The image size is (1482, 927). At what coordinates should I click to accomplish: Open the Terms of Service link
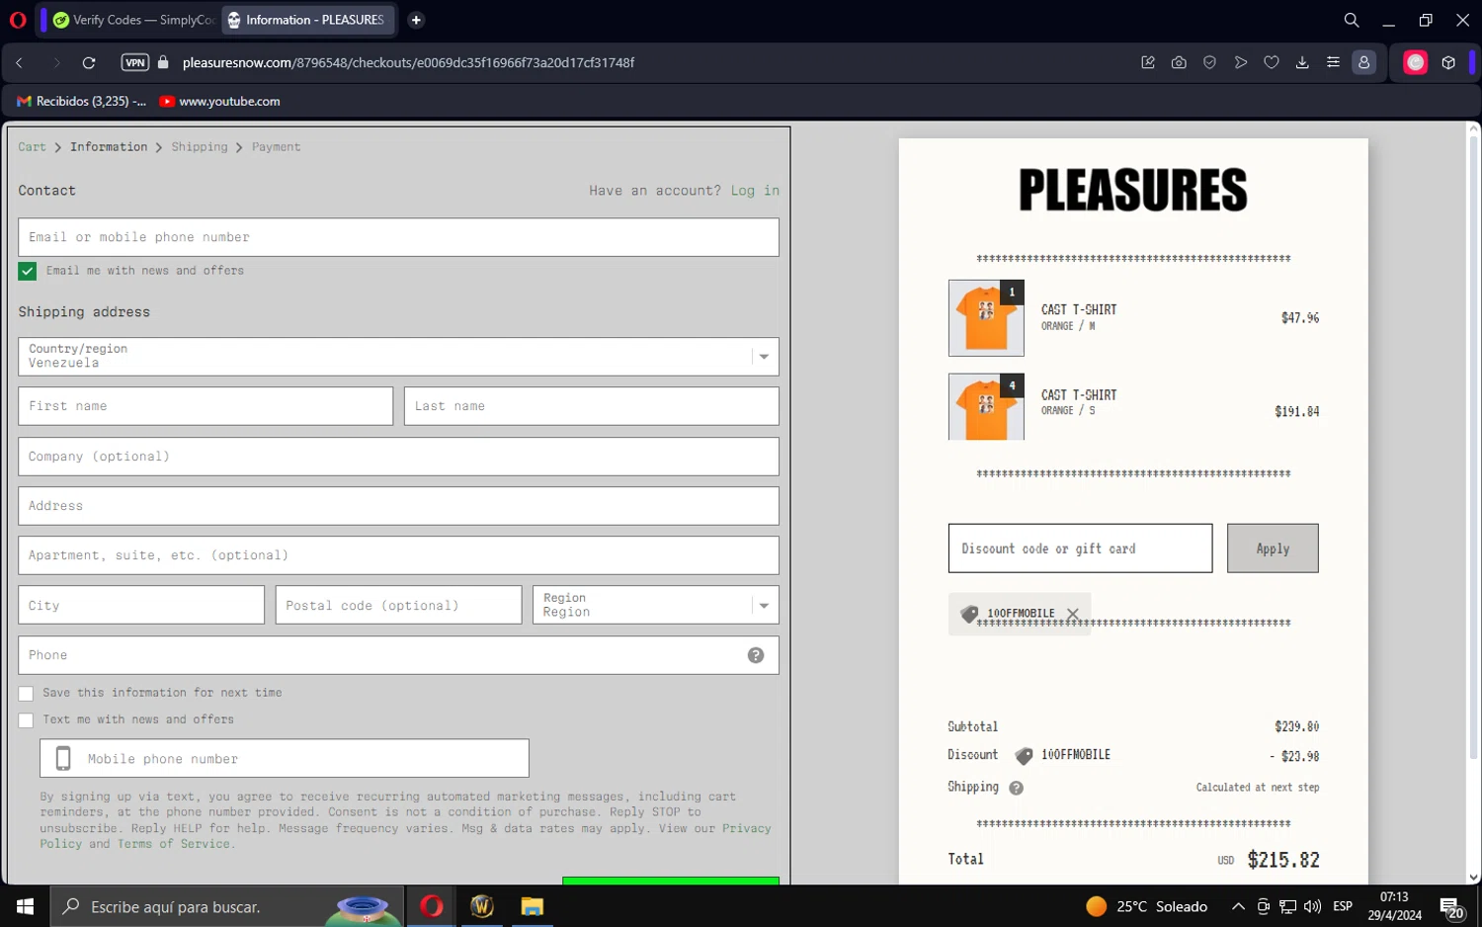[173, 844]
